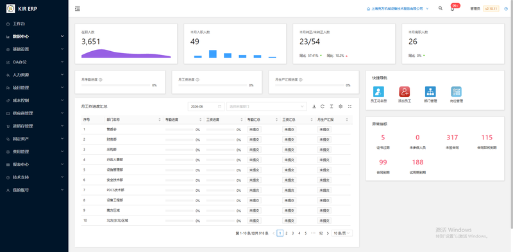Viewport: 513px width, 252px height.
Task: Click the home icon beside the company name
Action: click(368, 9)
